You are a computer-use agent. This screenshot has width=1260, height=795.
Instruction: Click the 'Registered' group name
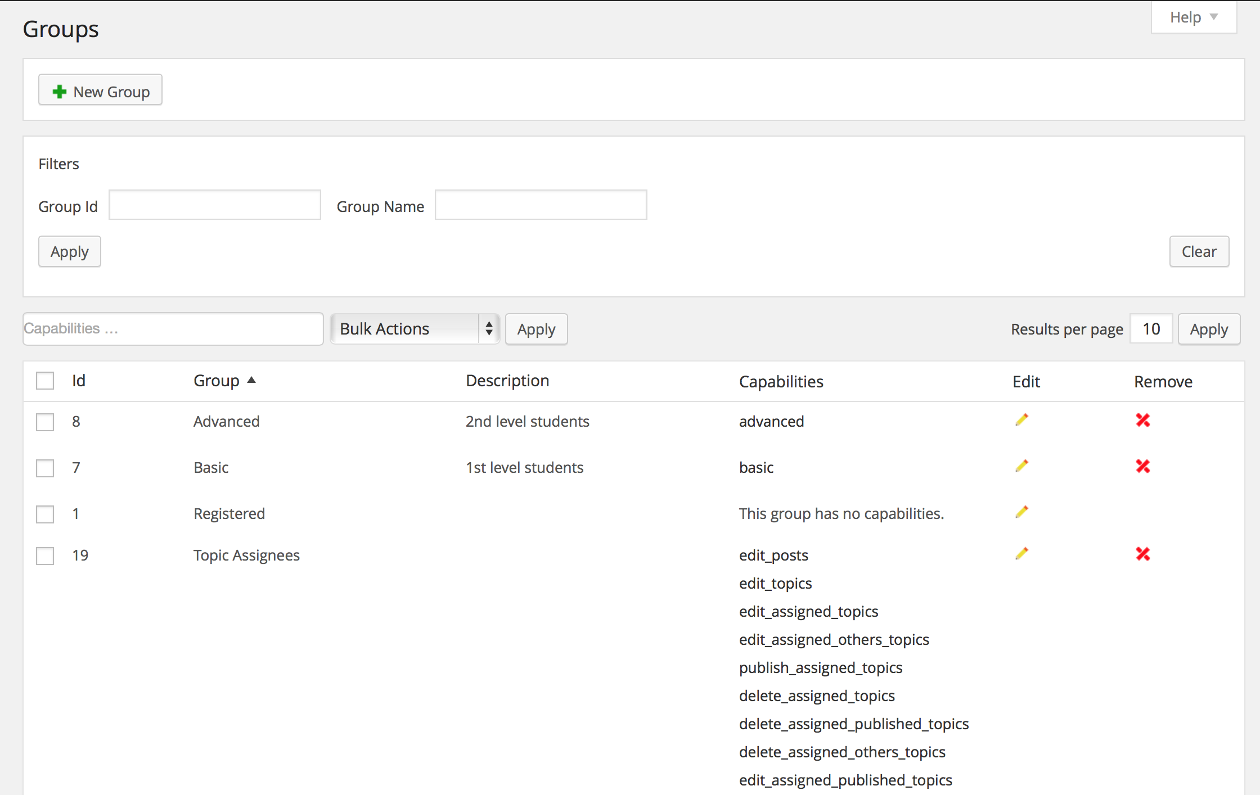(229, 513)
